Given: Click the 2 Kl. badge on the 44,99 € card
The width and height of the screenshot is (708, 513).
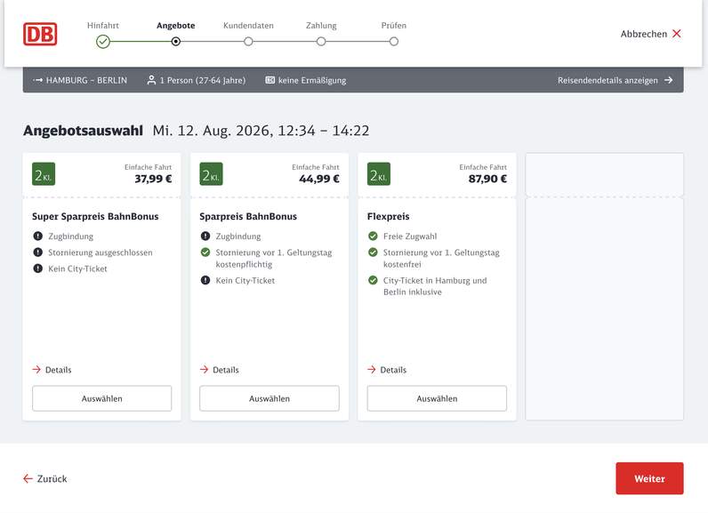Looking at the screenshot, I should coord(211,174).
